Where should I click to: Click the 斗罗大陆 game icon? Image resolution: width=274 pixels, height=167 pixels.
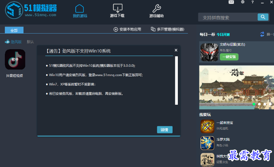[x=207, y=143]
